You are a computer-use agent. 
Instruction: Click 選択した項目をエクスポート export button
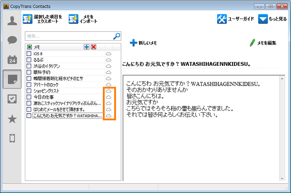coord(43,19)
